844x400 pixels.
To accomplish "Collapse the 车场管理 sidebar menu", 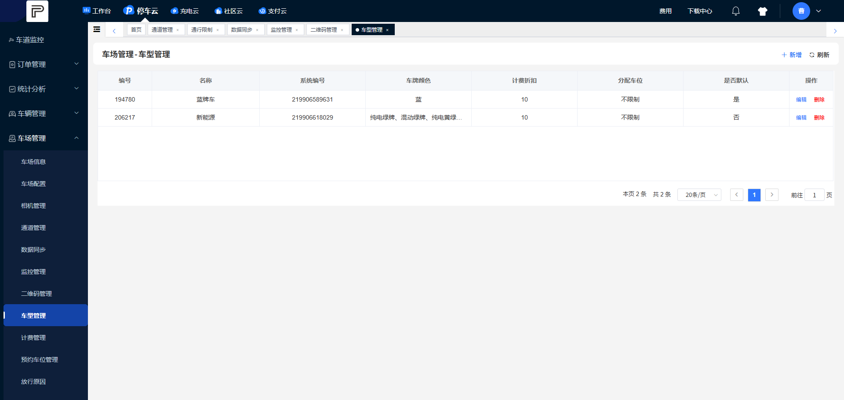I will click(x=44, y=138).
